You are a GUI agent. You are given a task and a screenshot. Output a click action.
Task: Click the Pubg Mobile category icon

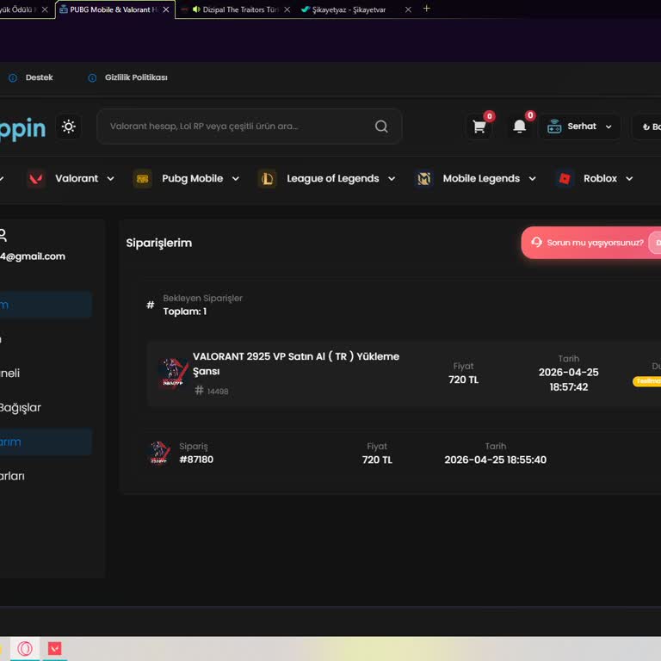click(143, 179)
